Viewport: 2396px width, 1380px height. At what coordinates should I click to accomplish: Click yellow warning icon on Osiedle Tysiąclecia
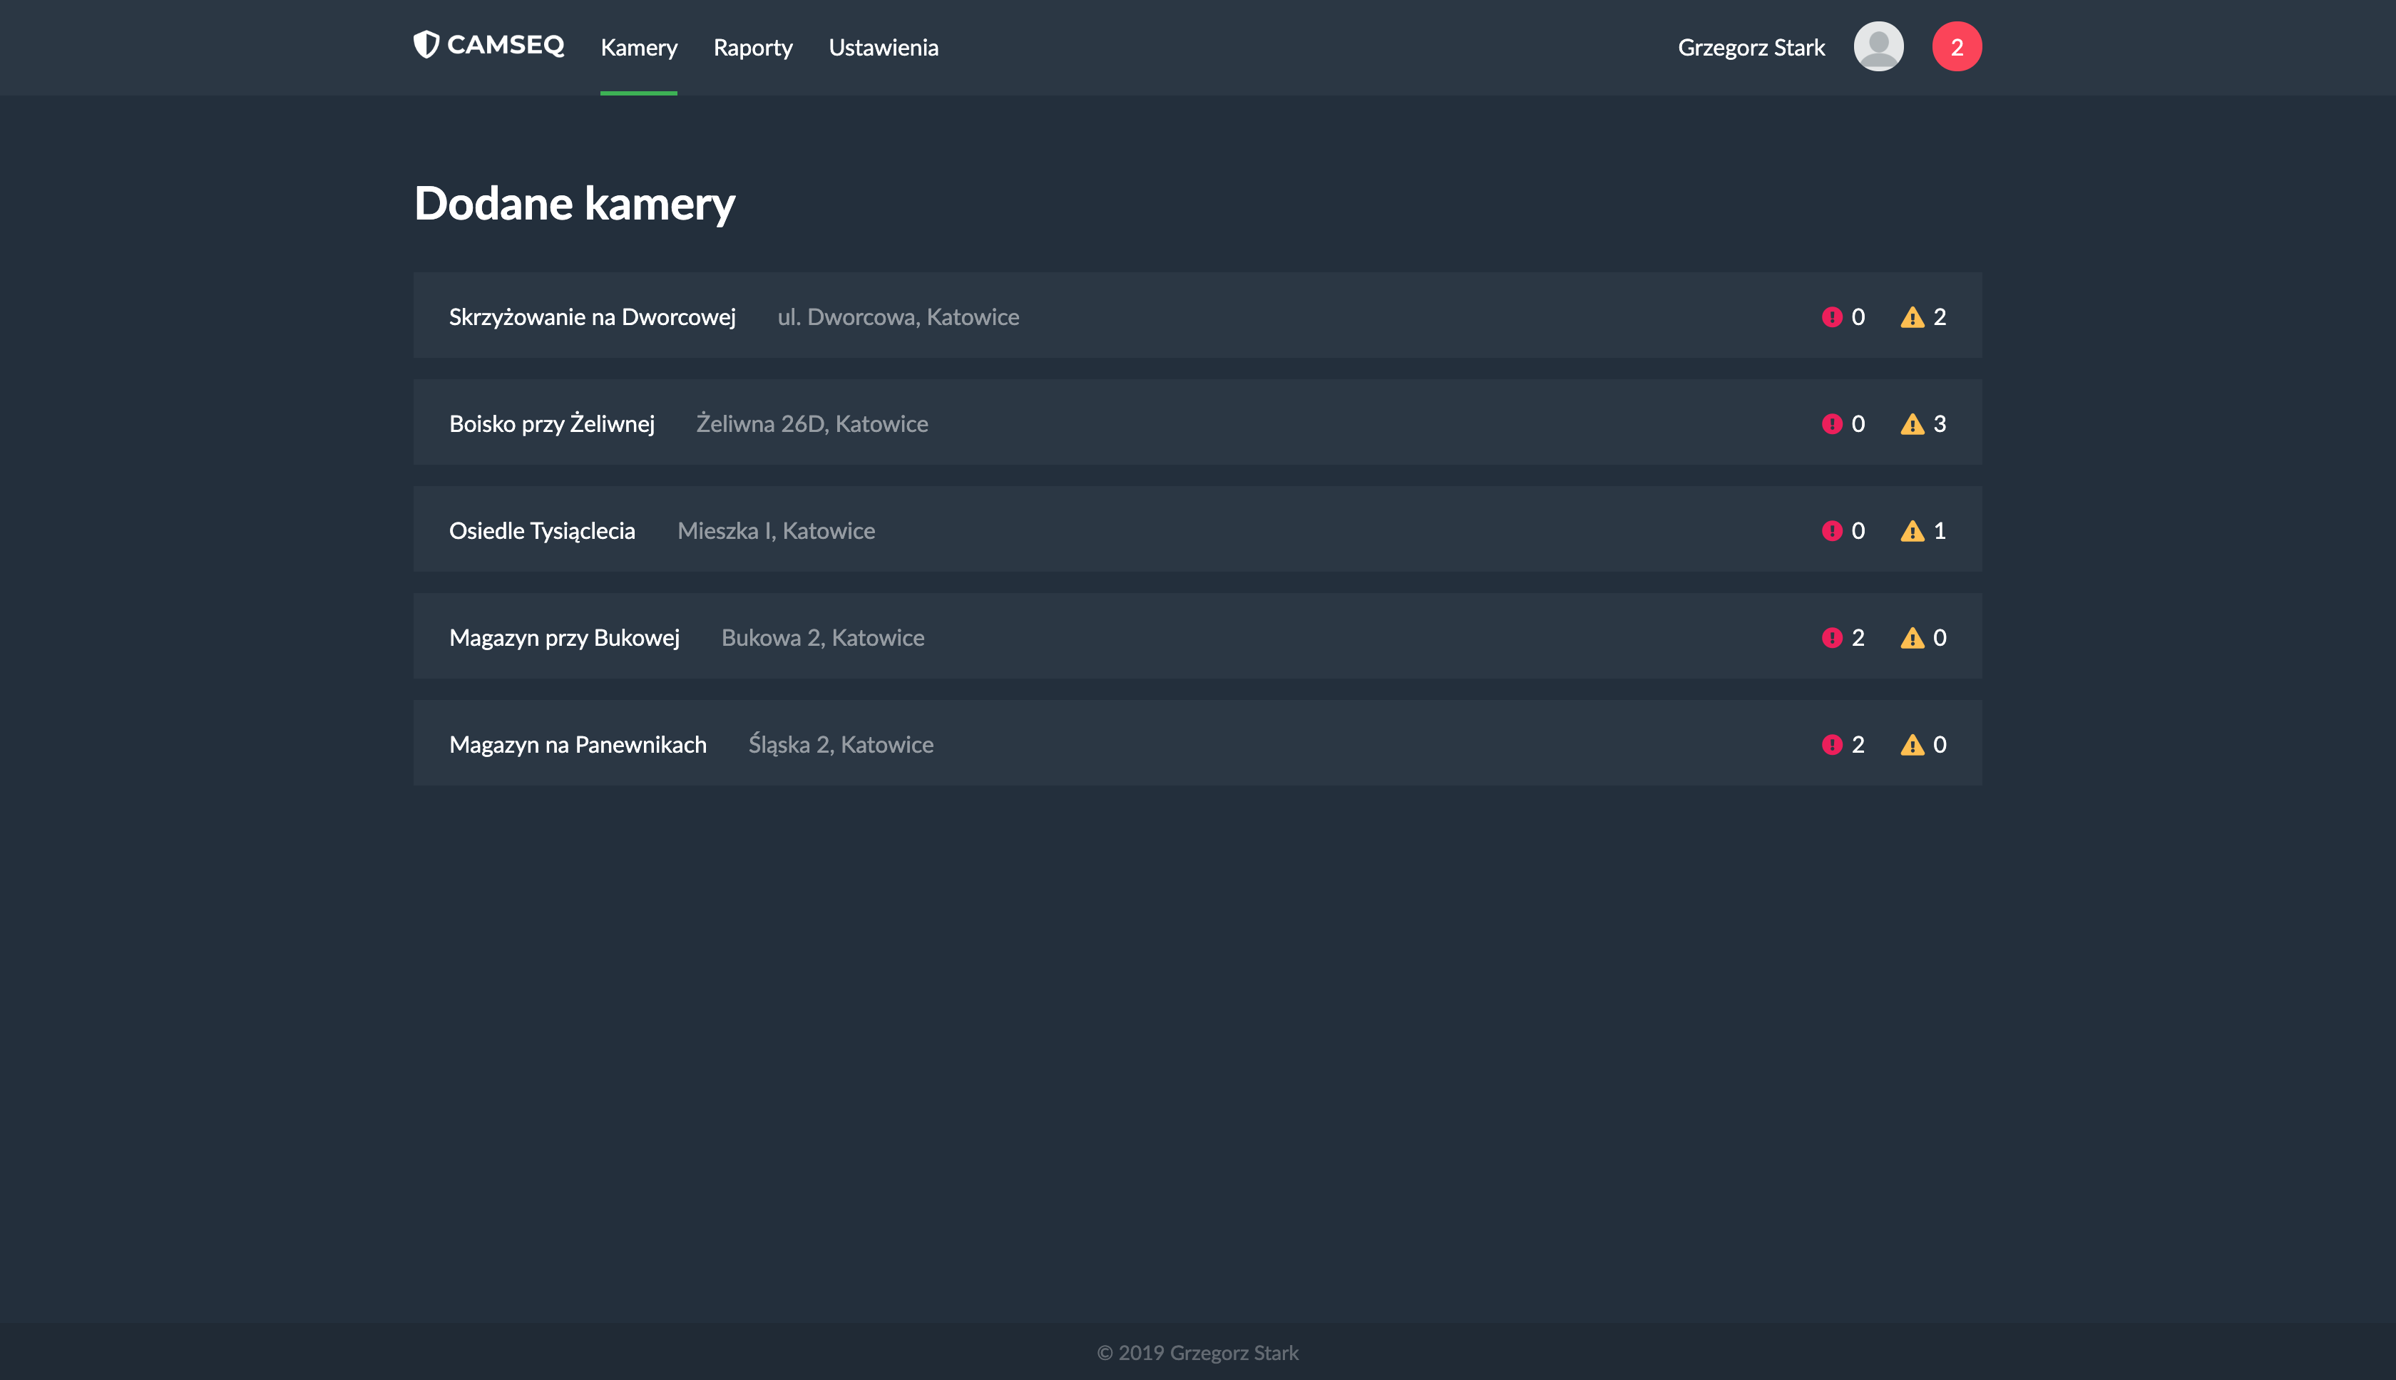pyautogui.click(x=1912, y=531)
